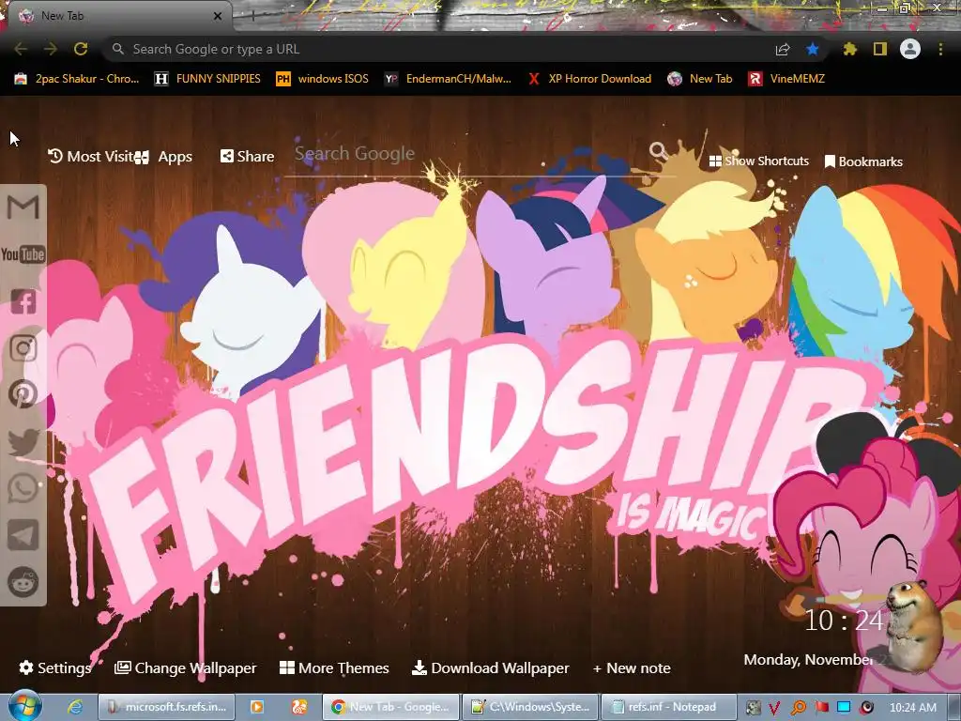This screenshot has height=721, width=961.
Task: Launch Internet Explorer from the taskbar
Action: point(75,707)
